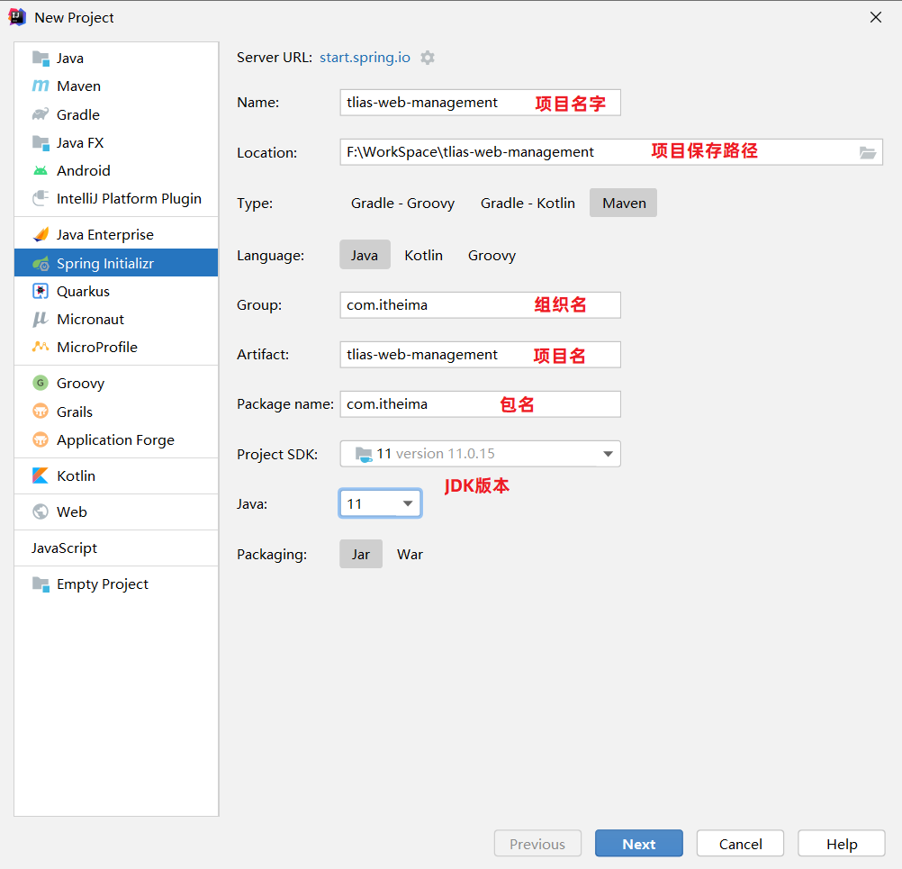The height and width of the screenshot is (869, 902).
Task: Select the Android robot icon entry
Action: point(41,170)
